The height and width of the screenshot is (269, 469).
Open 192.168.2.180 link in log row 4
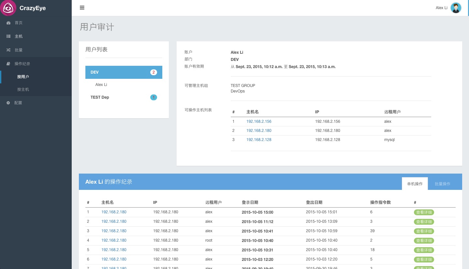coord(114,240)
